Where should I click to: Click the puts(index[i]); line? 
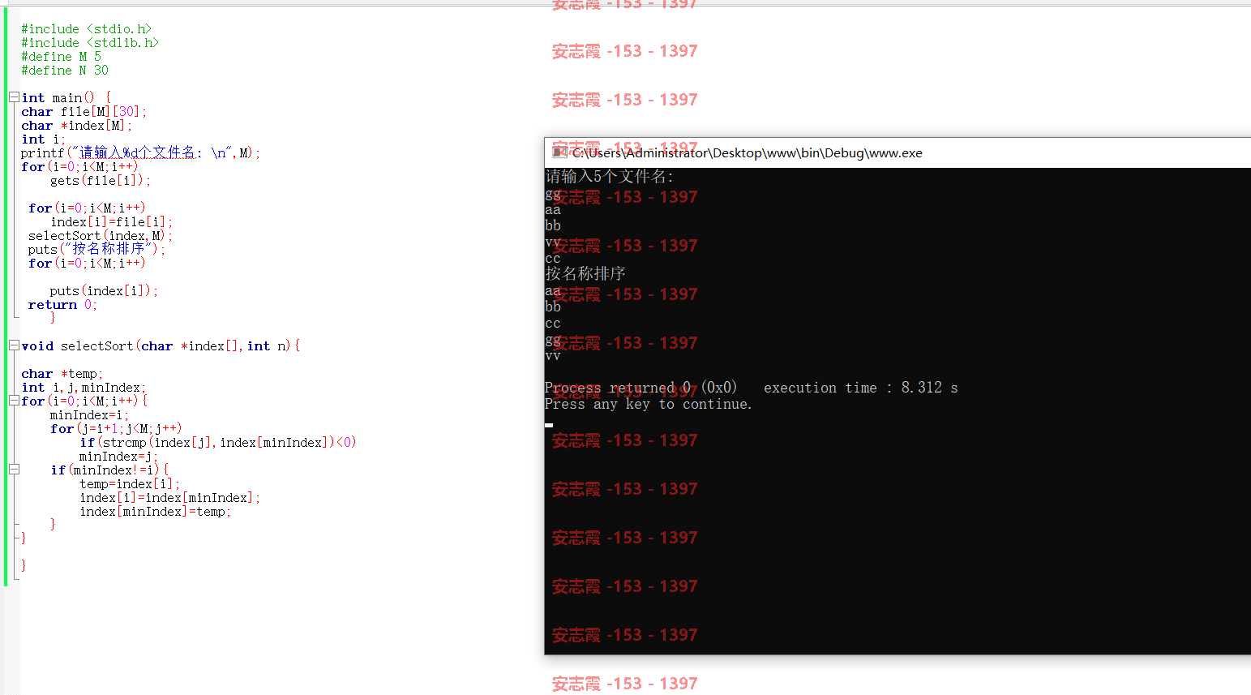104,291
